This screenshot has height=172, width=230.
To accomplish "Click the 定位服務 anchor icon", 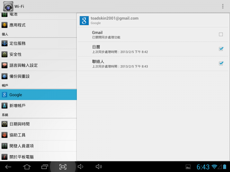I will pos(4,43).
